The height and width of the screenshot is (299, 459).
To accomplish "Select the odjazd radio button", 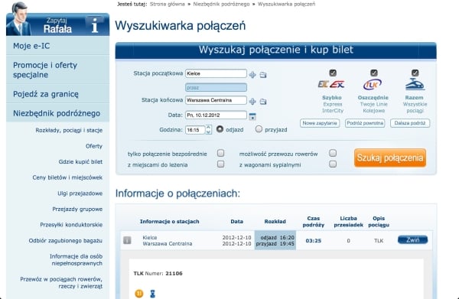I will [220, 129].
